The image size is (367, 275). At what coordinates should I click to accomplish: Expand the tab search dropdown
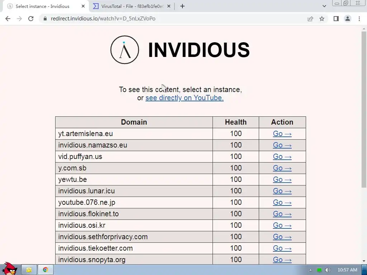324,6
